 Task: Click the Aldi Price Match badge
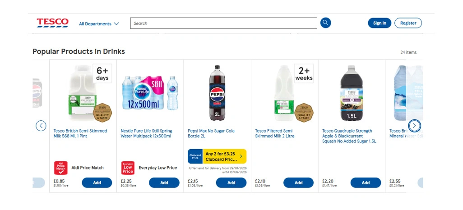[x=61, y=168]
